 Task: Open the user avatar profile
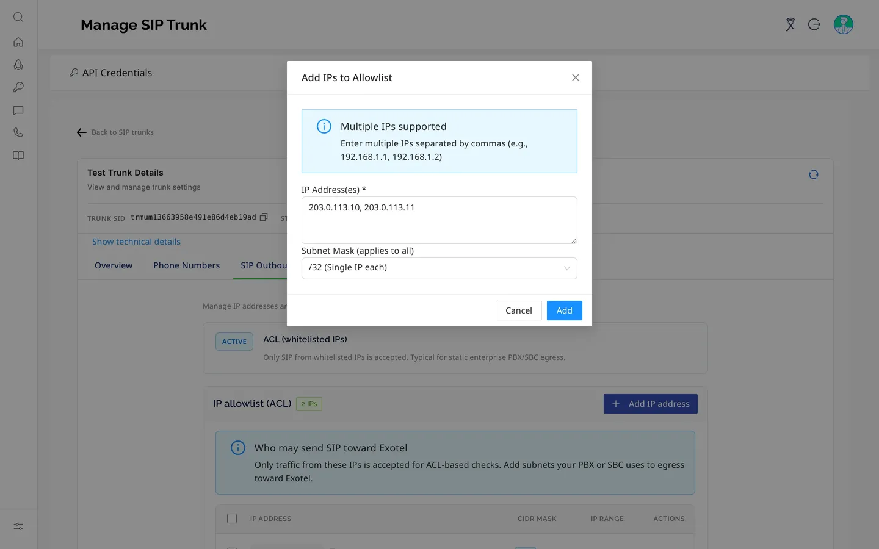point(844,24)
